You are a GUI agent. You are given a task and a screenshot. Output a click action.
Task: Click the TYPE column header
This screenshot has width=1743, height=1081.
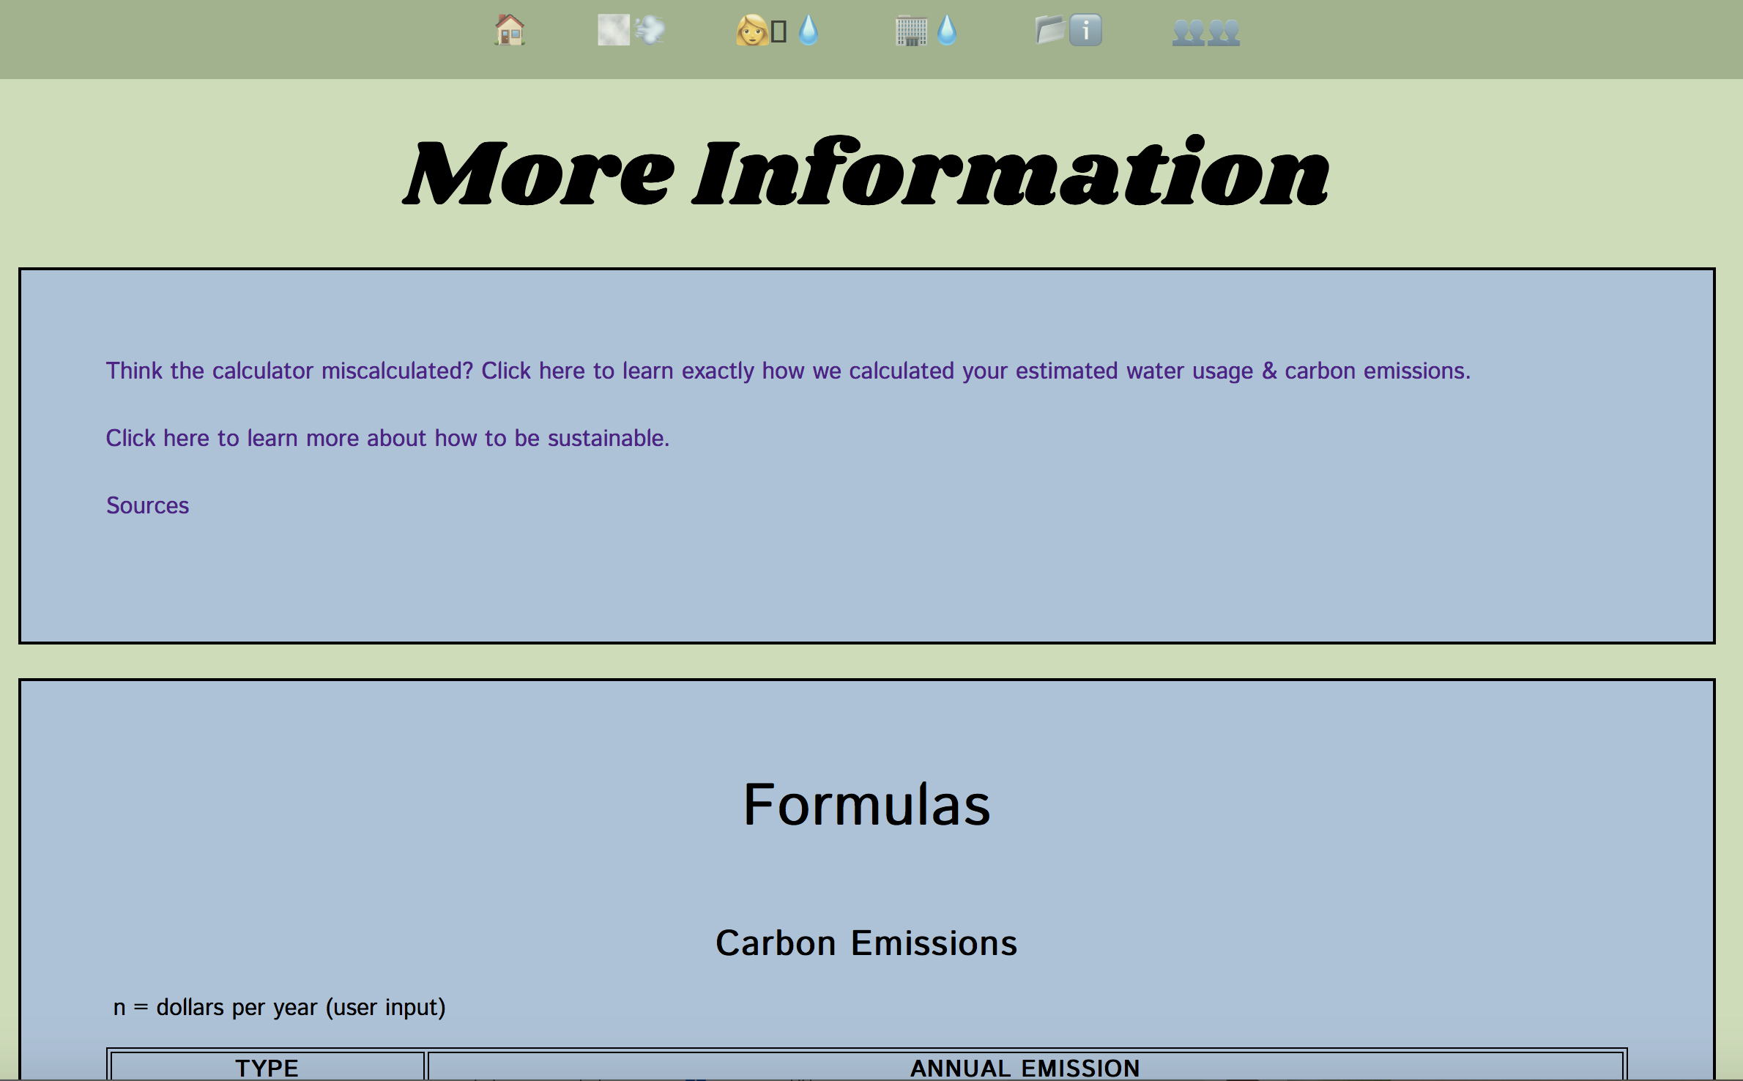click(267, 1068)
